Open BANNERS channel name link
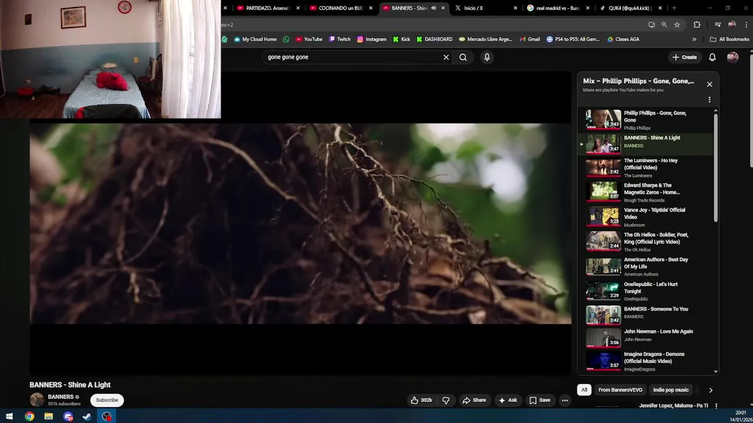This screenshot has width=753, height=423. (x=61, y=397)
